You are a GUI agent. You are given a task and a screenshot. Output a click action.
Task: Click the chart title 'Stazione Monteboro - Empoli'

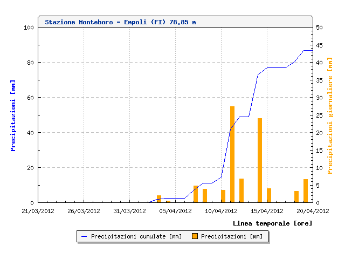[x=121, y=22]
